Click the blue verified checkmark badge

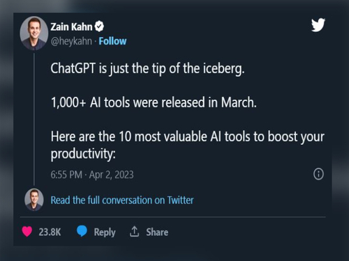point(99,26)
